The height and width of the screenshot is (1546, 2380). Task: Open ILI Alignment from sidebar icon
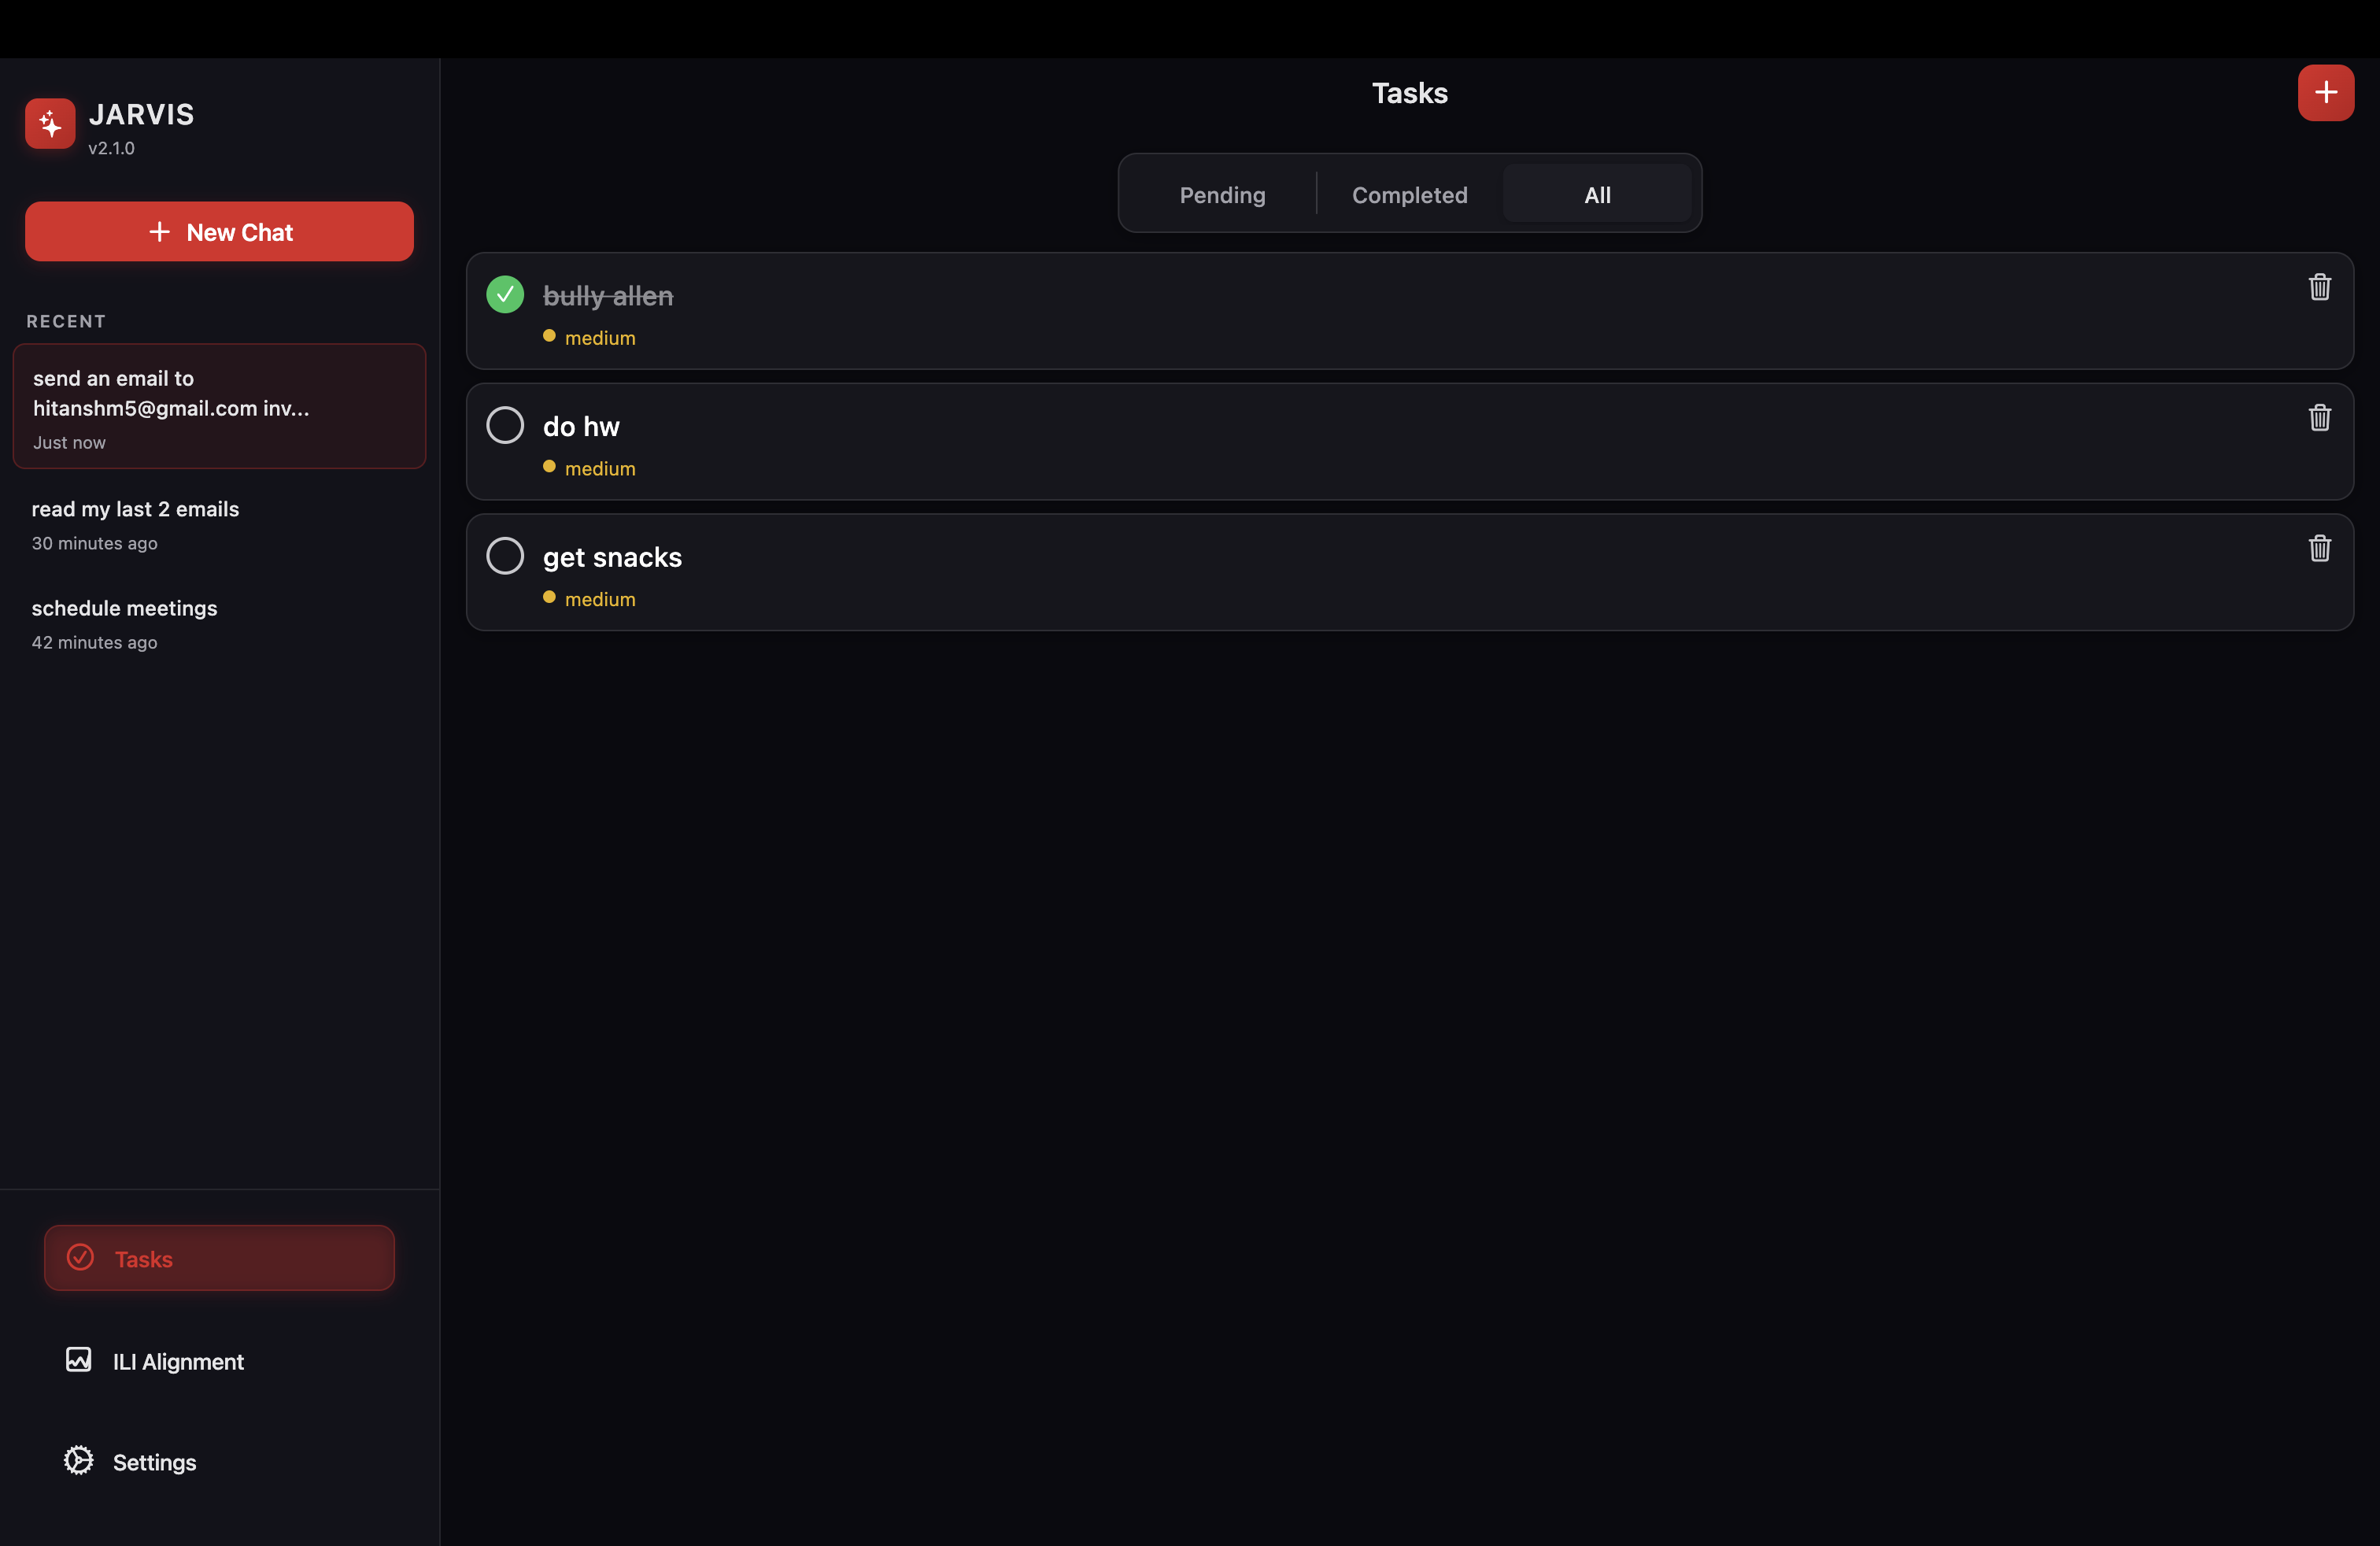click(x=79, y=1360)
